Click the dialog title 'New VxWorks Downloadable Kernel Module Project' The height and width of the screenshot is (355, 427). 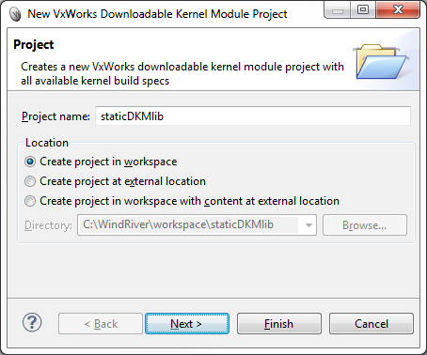[x=157, y=14]
